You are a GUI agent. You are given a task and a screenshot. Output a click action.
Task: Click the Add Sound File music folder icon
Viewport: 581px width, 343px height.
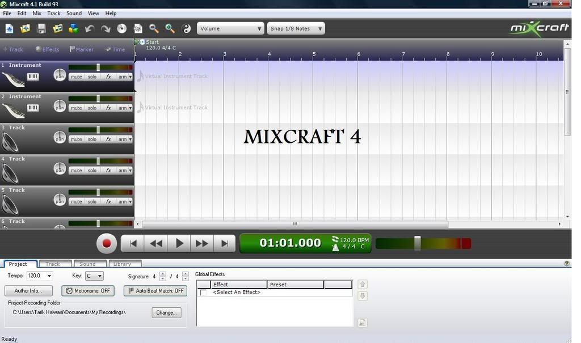pyautogui.click(x=57, y=28)
